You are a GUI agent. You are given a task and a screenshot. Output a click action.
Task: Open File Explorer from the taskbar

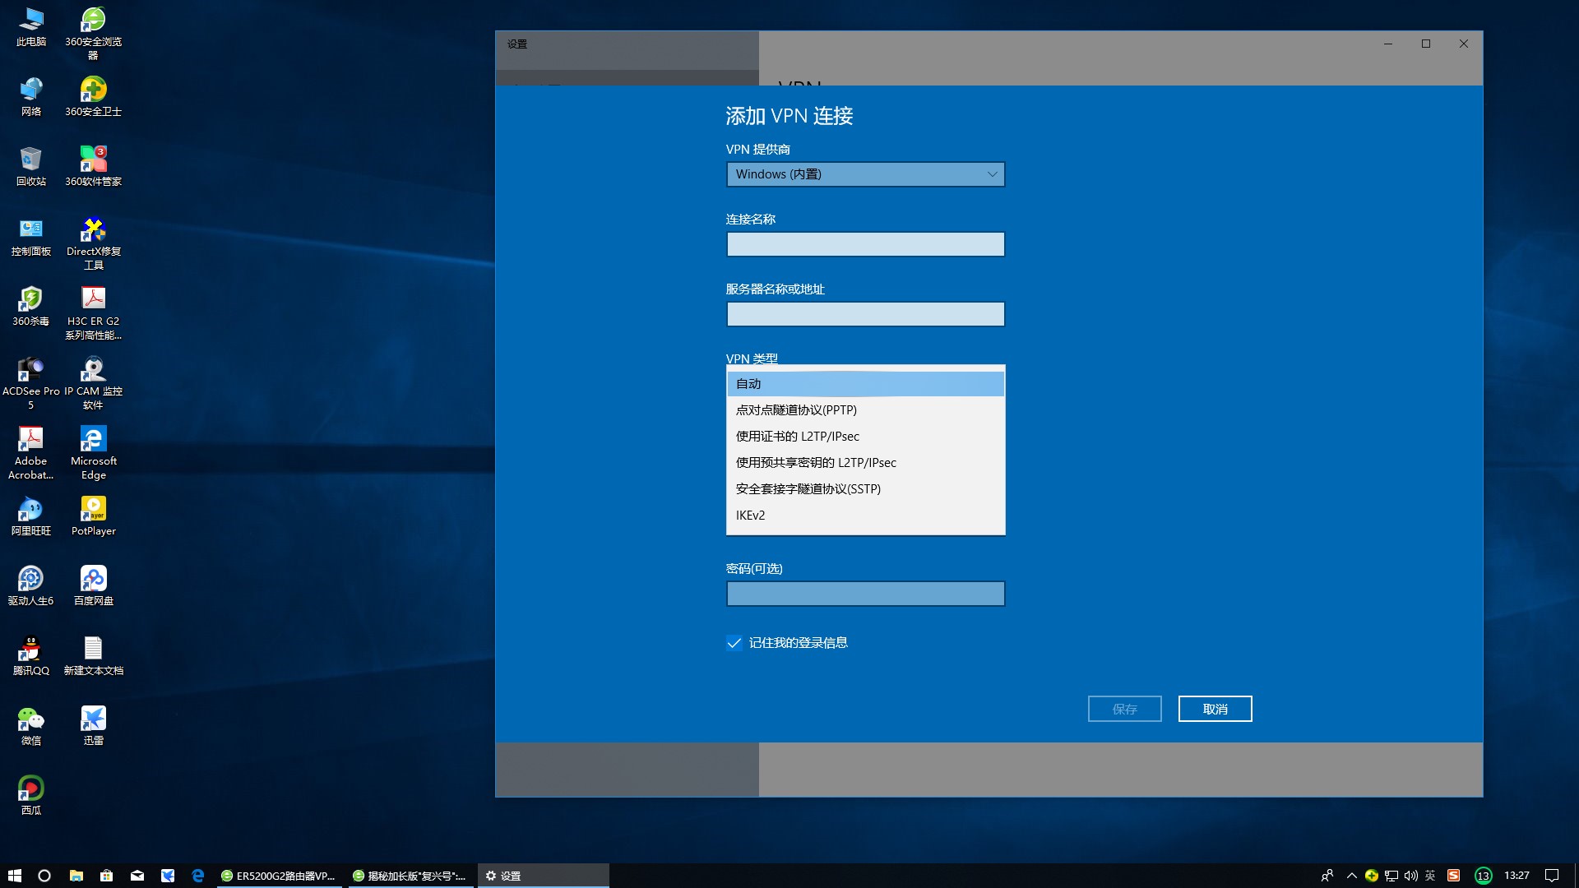click(x=76, y=876)
